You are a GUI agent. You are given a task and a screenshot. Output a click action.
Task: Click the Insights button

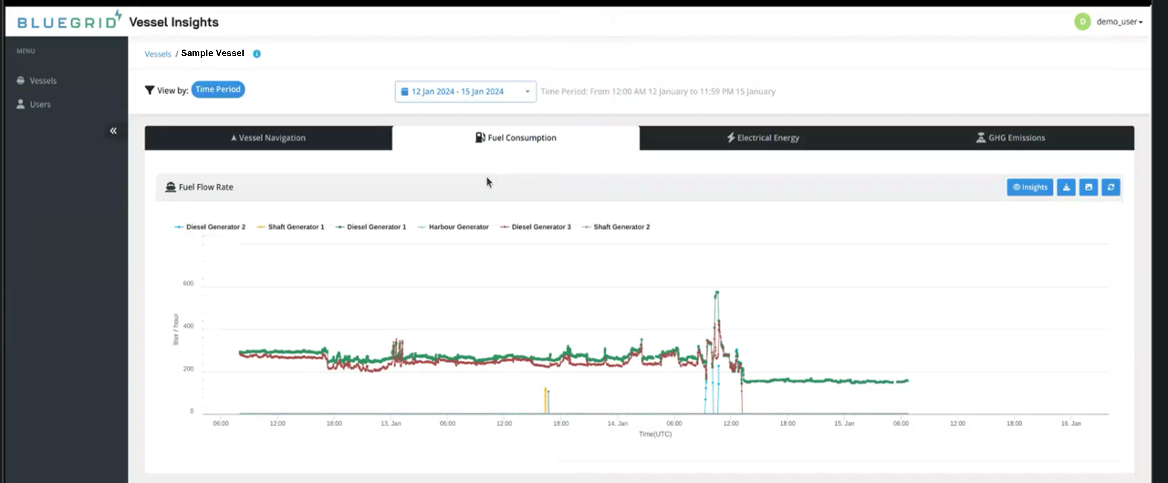coord(1030,187)
